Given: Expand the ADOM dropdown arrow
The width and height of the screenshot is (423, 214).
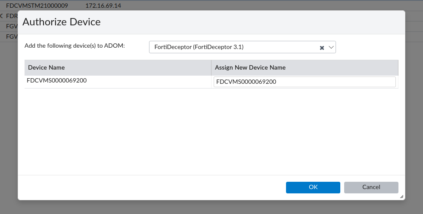Looking at the screenshot, I should click(x=331, y=47).
